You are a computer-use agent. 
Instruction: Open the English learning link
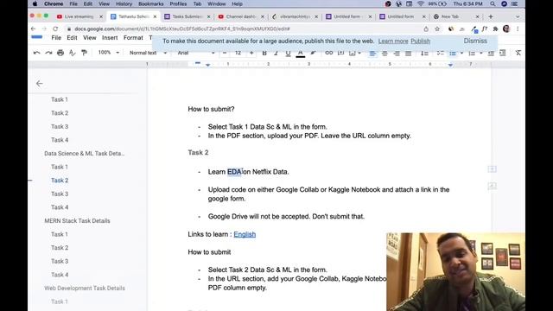click(x=245, y=234)
